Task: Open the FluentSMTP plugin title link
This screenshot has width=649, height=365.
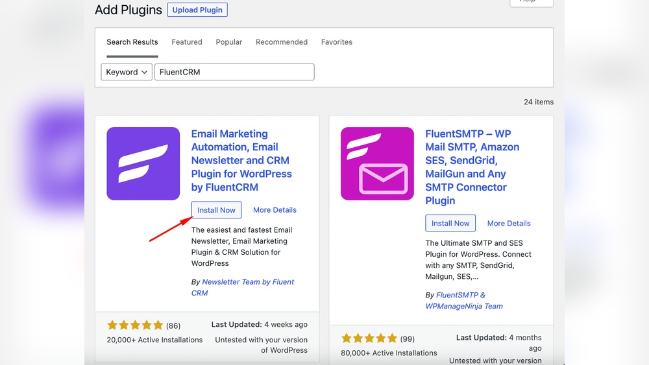Action: pyautogui.click(x=472, y=167)
